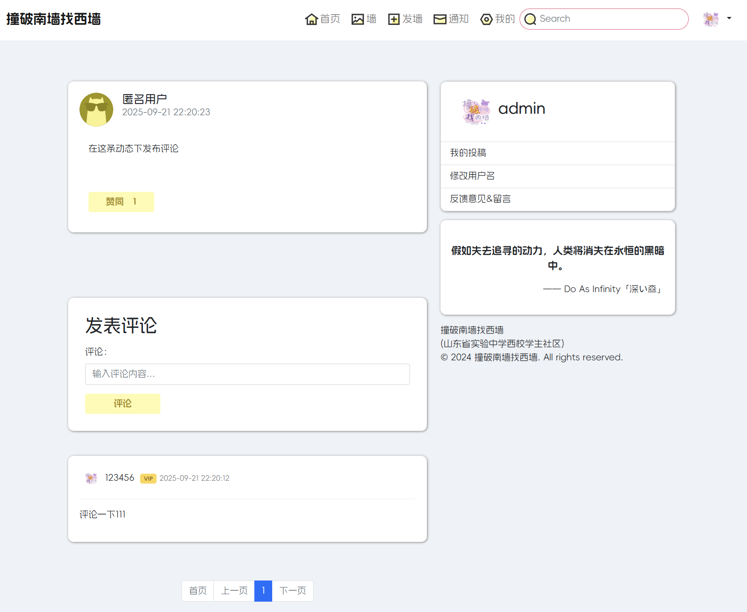This screenshot has width=747, height=612.
Task: Open 修改用户名 in the sidebar
Action: [x=558, y=176]
